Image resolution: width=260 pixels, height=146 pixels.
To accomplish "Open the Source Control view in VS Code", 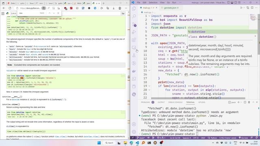I will pyautogui.click(x=134, y=24).
